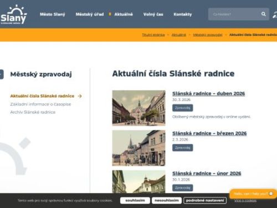Screen dimensions: 277x208
Task: Click Zpravodaj tag under duben 2026
Action: click(x=183, y=108)
